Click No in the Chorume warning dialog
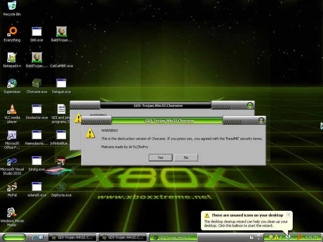The height and width of the screenshot is (242, 323). point(186,158)
